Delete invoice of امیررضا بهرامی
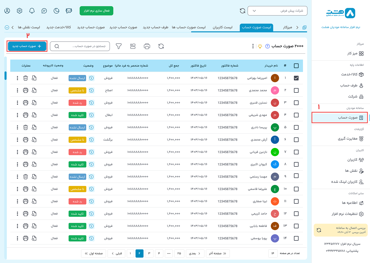370x263 pixels. (25, 78)
